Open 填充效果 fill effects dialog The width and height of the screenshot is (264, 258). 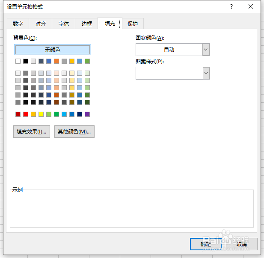point(32,132)
